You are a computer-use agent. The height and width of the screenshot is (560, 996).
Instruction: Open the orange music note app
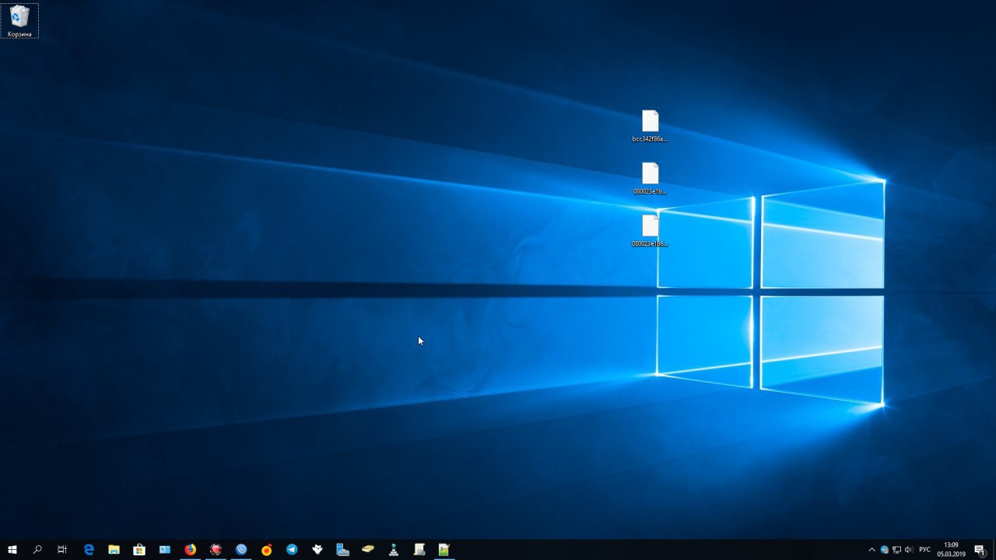(x=267, y=550)
